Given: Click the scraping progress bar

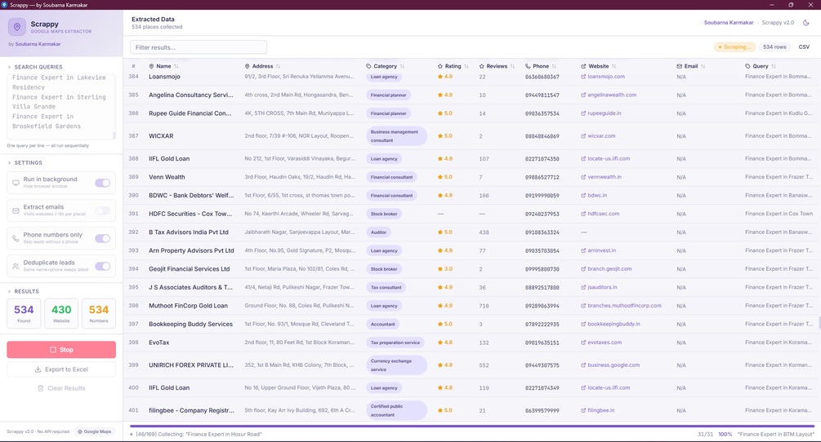Looking at the screenshot, I should coord(471,427).
